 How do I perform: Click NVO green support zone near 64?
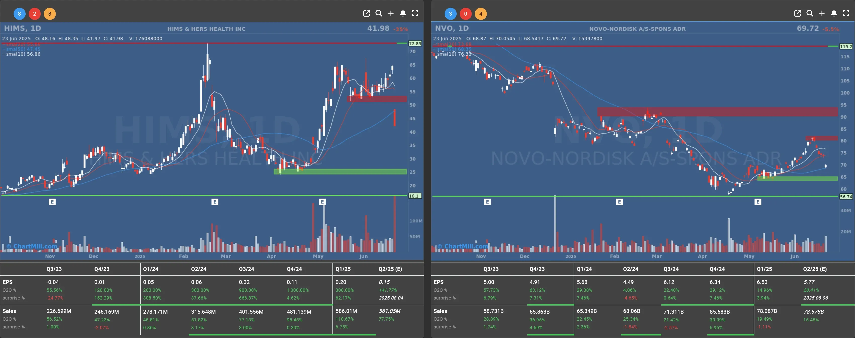tap(797, 179)
